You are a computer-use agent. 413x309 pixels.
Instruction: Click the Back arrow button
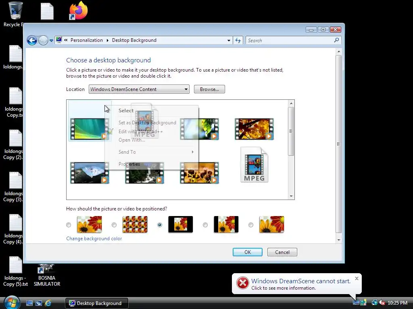point(32,41)
